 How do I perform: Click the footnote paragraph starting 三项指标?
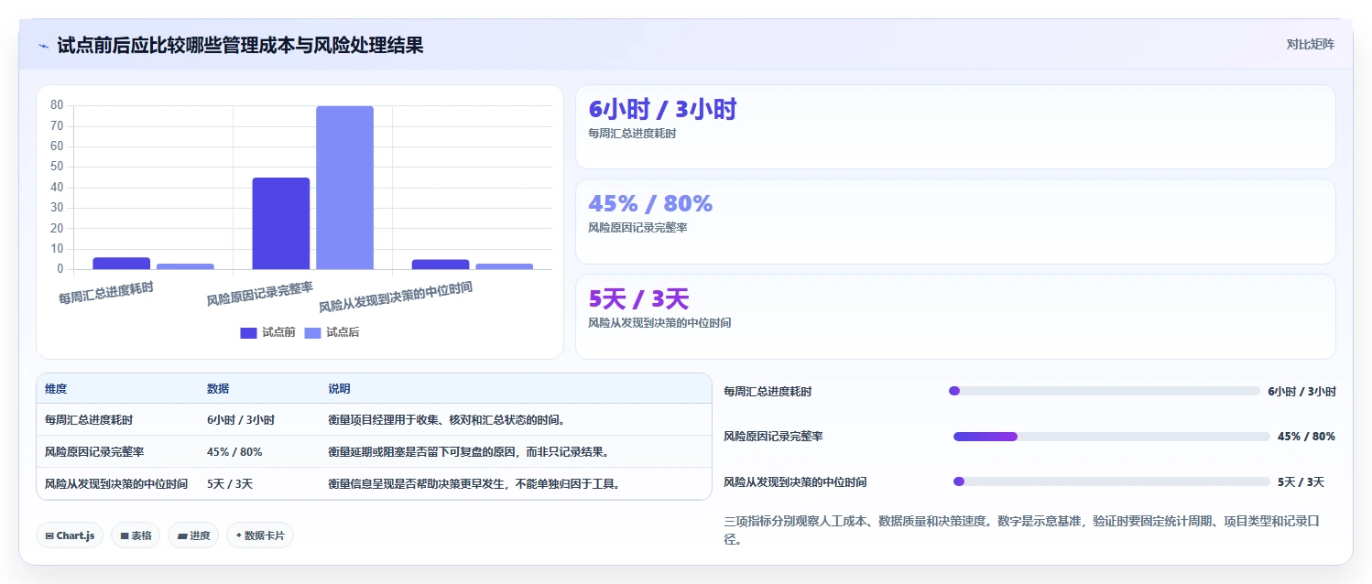tap(1024, 530)
